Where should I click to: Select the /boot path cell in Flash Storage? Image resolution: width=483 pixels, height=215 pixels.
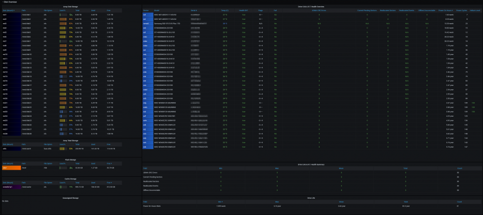32,168
